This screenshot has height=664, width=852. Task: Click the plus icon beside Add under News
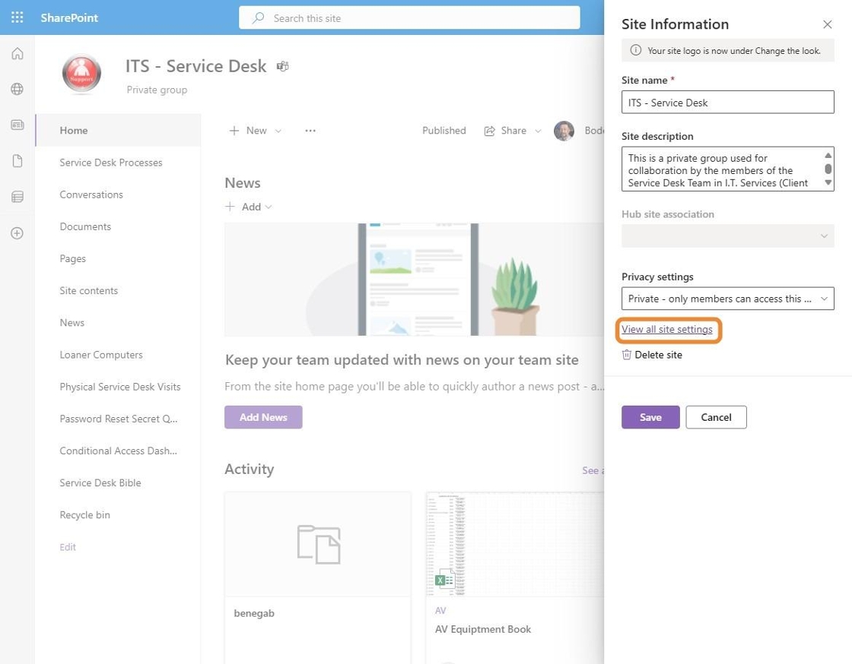(x=230, y=207)
